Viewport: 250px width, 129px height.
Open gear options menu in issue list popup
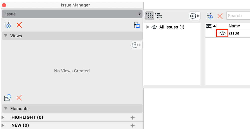[x=194, y=16]
